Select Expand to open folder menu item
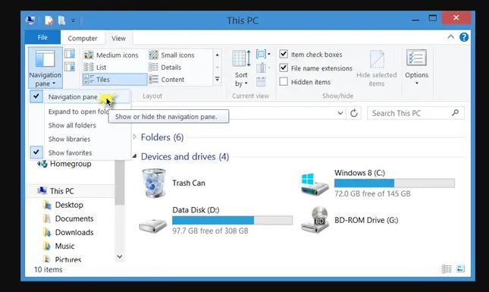The width and height of the screenshot is (489, 292). [80, 111]
